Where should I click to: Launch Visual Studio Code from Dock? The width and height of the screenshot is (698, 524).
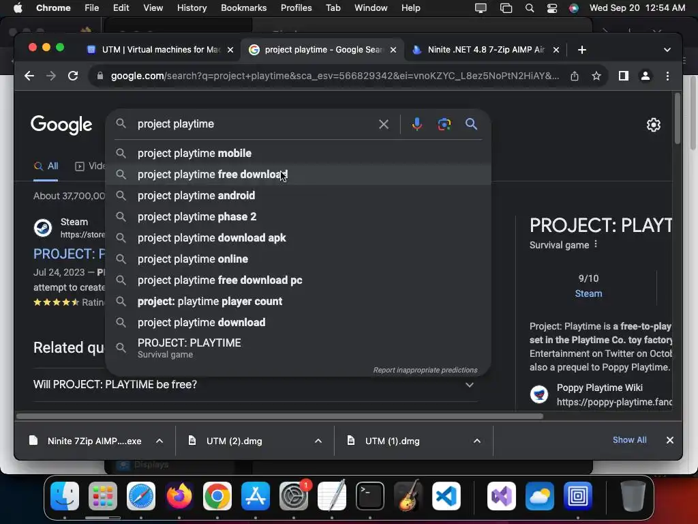pyautogui.click(x=446, y=495)
